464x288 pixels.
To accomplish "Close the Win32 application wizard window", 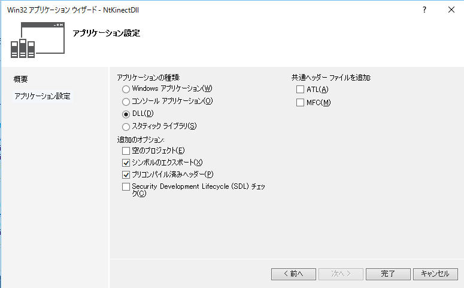I will 450,10.
